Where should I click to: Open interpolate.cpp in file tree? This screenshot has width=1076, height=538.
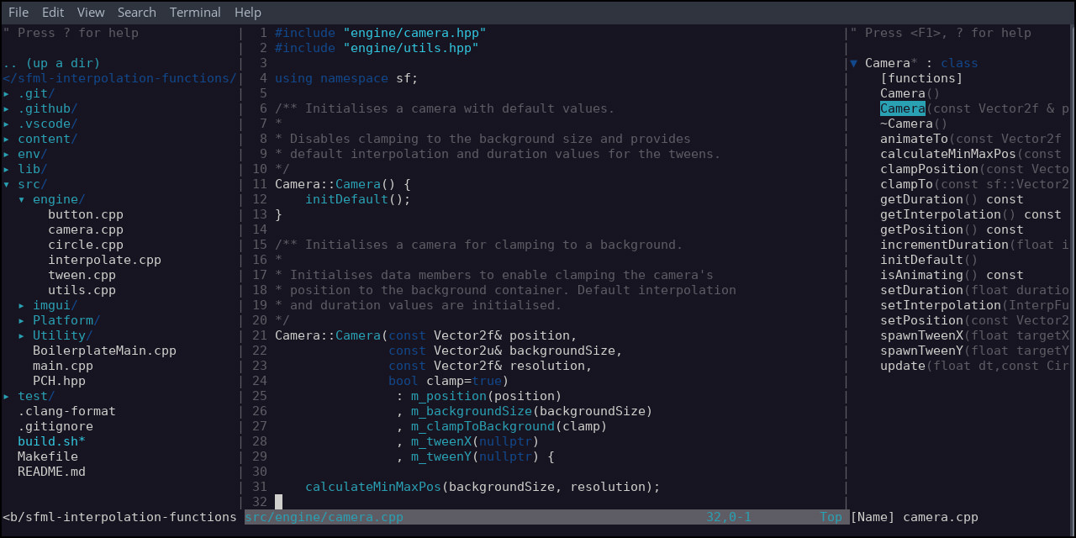(x=104, y=260)
